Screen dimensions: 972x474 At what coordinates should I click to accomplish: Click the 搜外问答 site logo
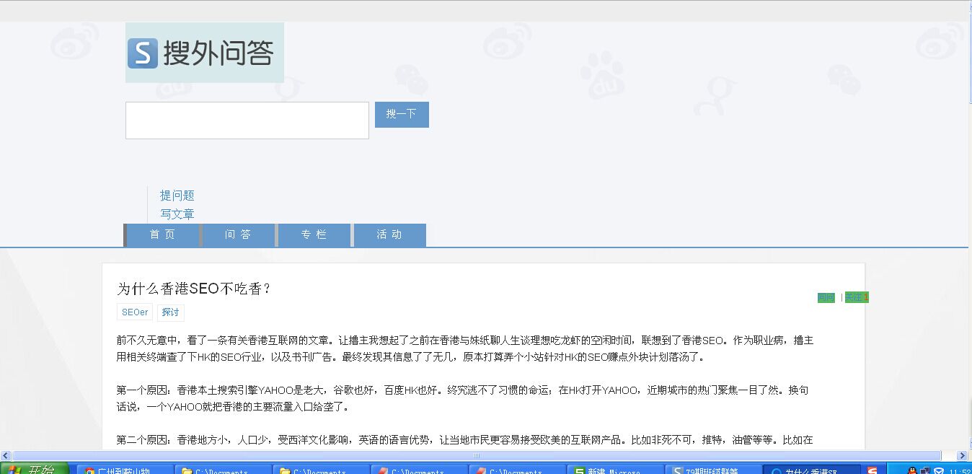point(204,53)
